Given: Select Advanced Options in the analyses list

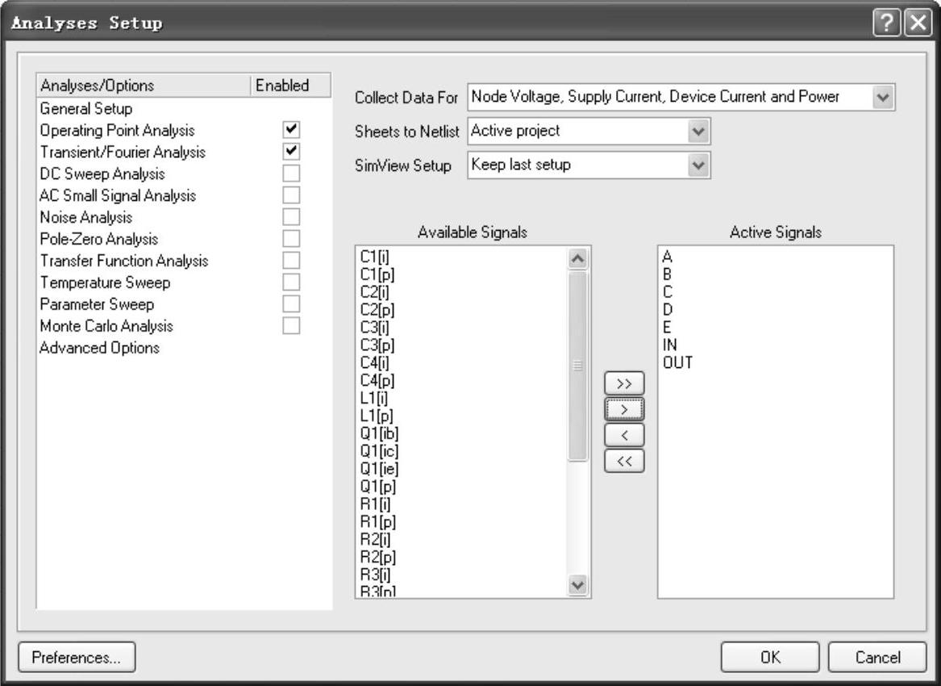Looking at the screenshot, I should (99, 348).
